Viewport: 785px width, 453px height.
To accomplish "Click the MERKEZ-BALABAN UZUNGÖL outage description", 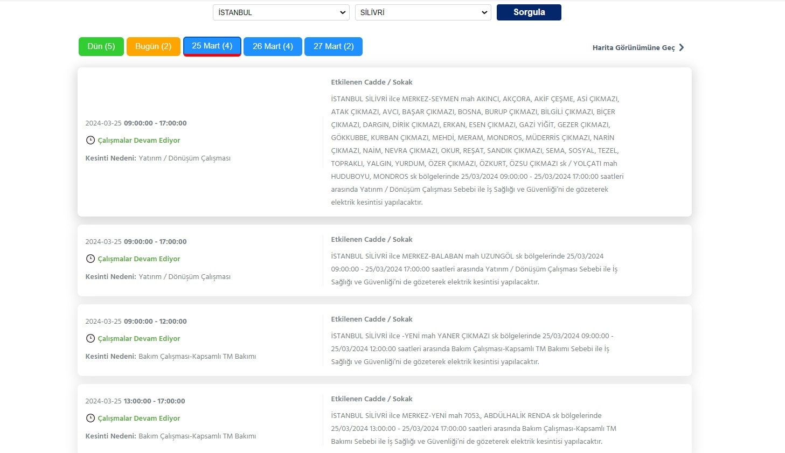I will 474,269.
